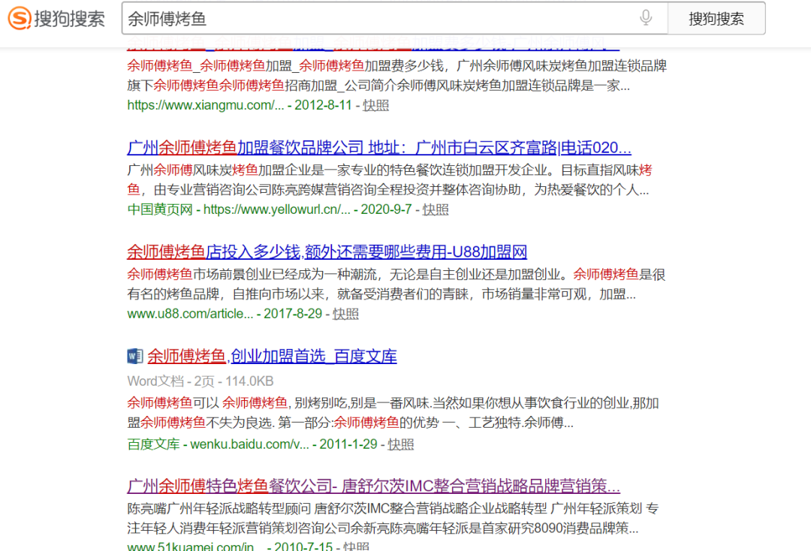The height and width of the screenshot is (551, 811).
Task: Open 快照 for wenku.baidu.com result
Action: [x=401, y=444]
